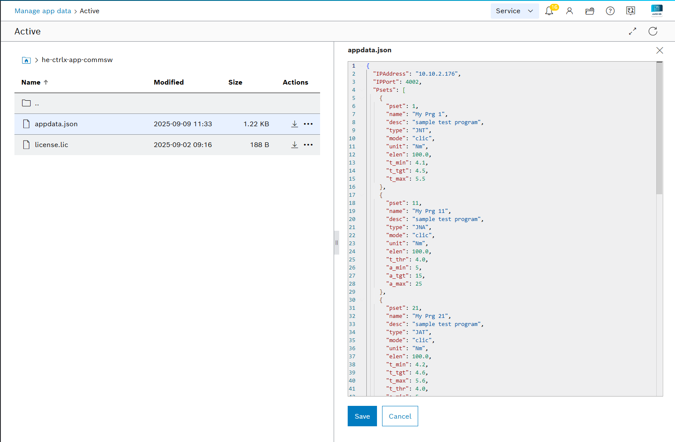Close the appdata.json editor panel
Screen dimensions: 675x442
click(x=659, y=51)
